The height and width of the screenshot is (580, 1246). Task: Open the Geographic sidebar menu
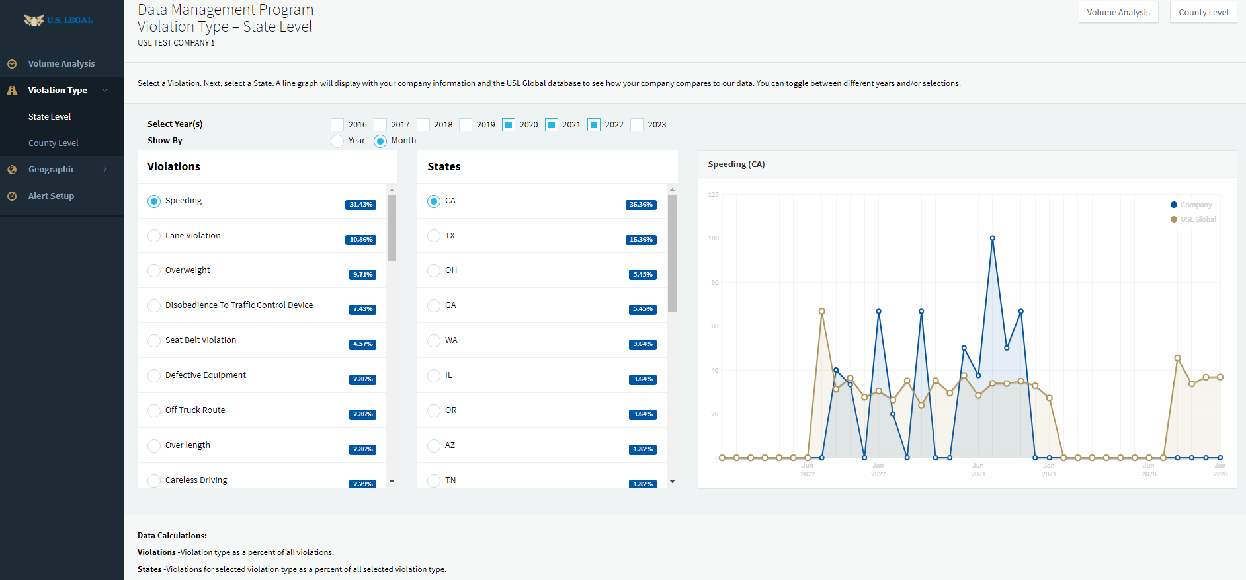[52, 170]
